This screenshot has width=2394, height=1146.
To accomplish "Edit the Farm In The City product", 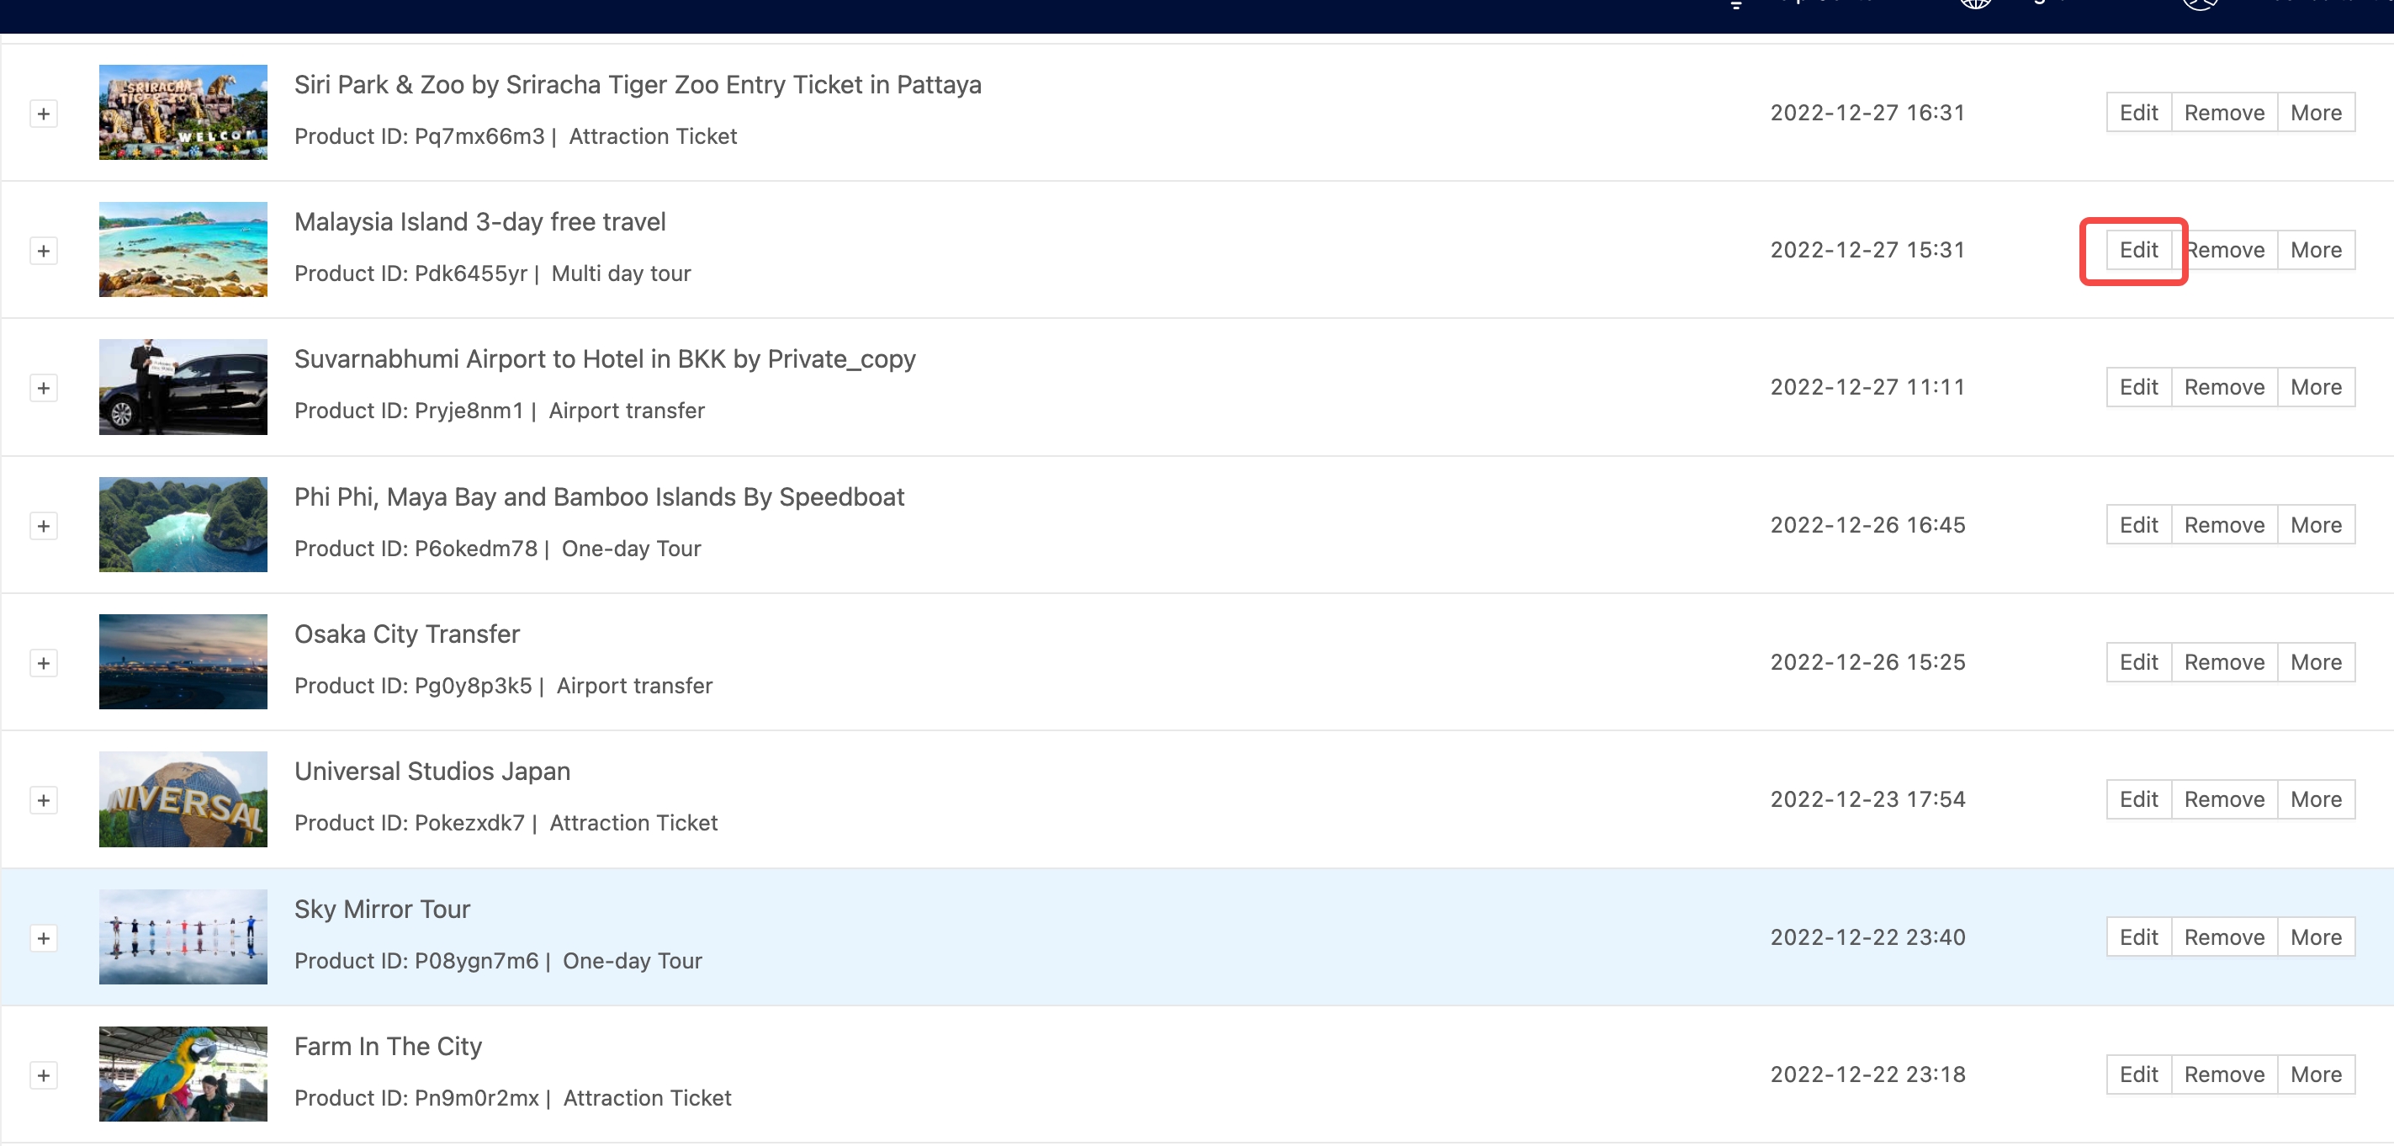I will click(x=2137, y=1074).
